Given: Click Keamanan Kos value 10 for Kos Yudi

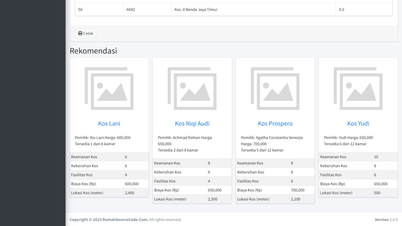Looking at the screenshot, I should (376, 157).
